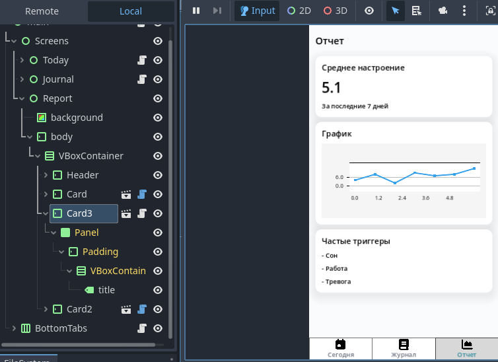The height and width of the screenshot is (362, 498).
Task: Toggle visibility of the Header node
Action: (158, 175)
